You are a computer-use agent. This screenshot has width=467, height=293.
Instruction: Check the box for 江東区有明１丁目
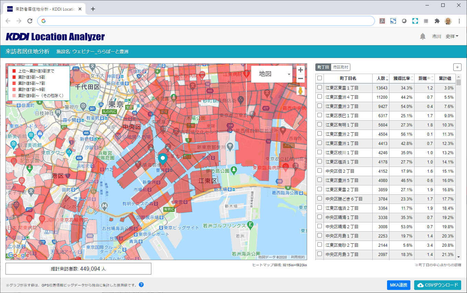(320, 124)
